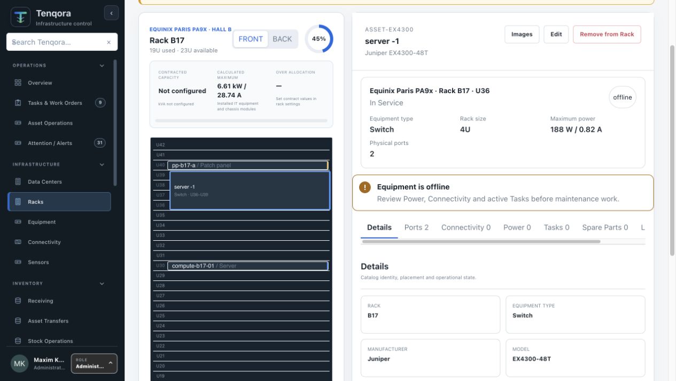Image resolution: width=676 pixels, height=381 pixels.
Task: Open the Overview sidebar icon
Action: [18, 83]
